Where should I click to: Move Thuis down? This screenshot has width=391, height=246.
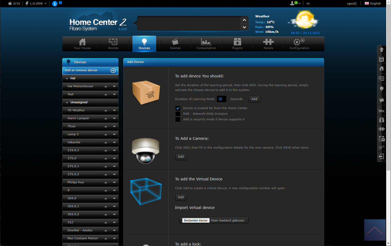coord(114,126)
